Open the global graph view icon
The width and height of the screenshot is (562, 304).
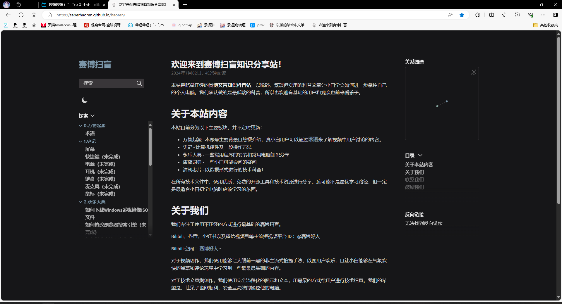point(473,72)
